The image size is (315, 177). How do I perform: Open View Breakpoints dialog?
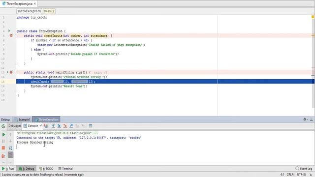click(x=3, y=156)
